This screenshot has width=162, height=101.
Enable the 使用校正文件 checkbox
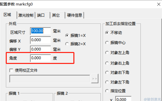click(11, 70)
